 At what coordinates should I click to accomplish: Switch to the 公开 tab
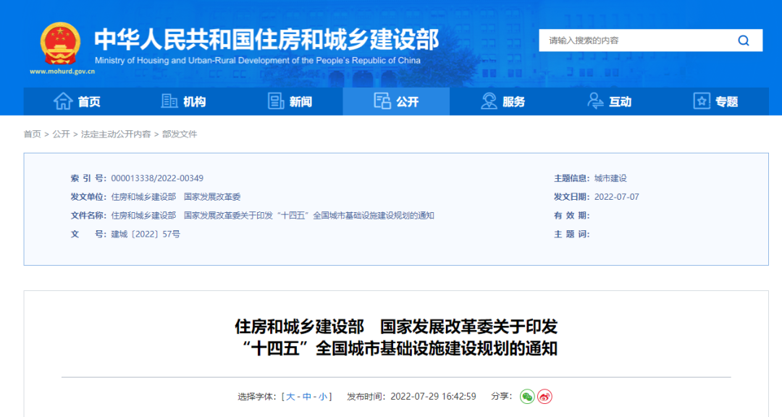(395, 101)
